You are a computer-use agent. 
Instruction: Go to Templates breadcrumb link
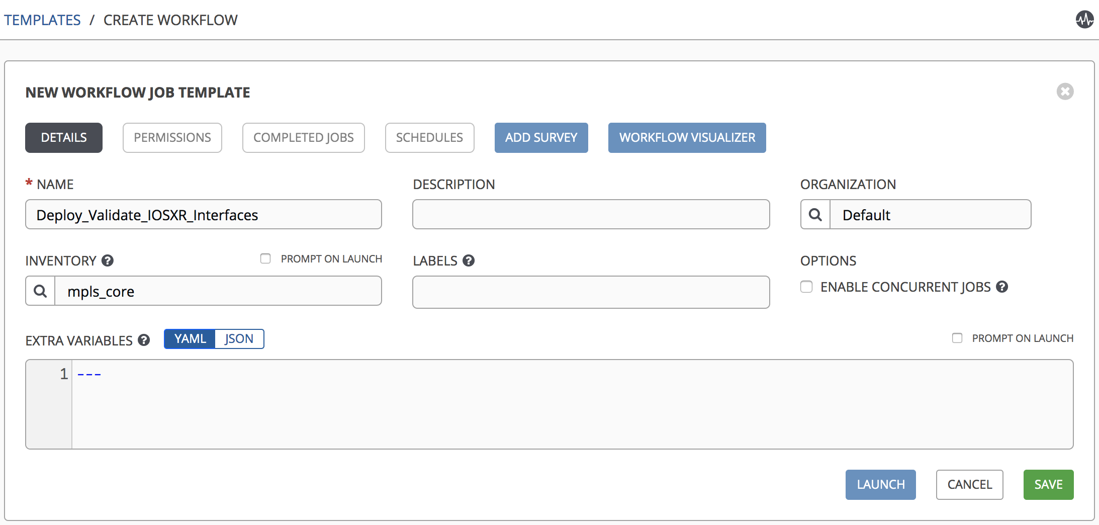click(42, 20)
